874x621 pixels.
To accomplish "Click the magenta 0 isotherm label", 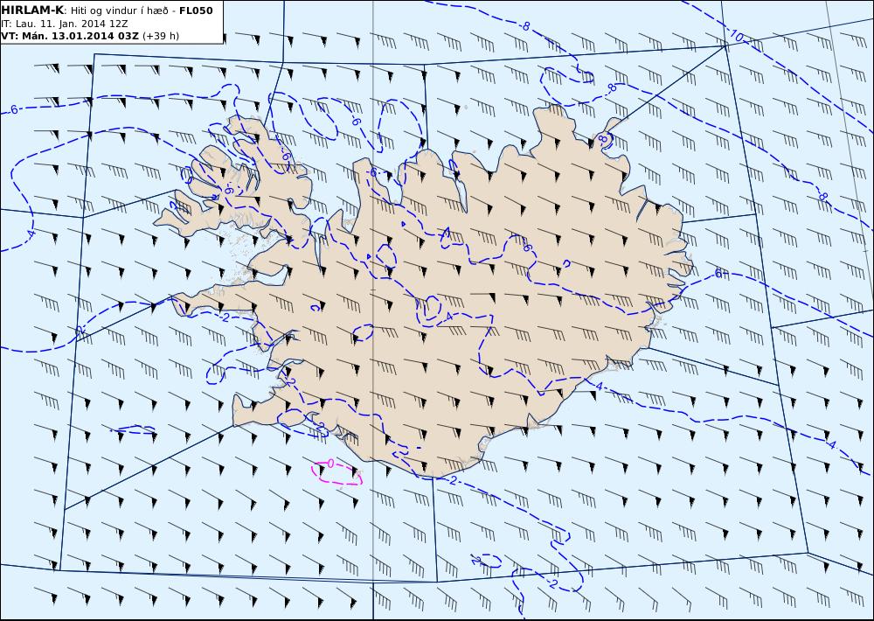I will tap(330, 463).
